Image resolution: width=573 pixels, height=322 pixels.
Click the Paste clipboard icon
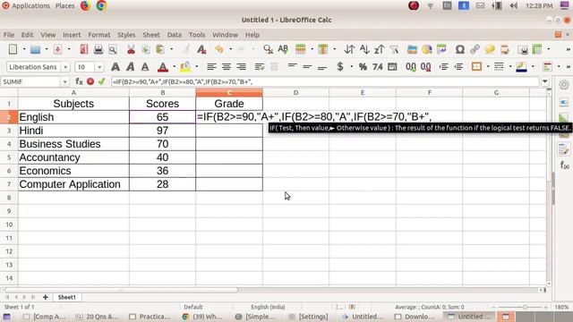click(160, 49)
